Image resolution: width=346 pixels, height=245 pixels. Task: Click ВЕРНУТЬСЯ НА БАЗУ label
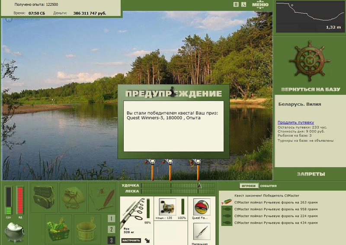311,89
